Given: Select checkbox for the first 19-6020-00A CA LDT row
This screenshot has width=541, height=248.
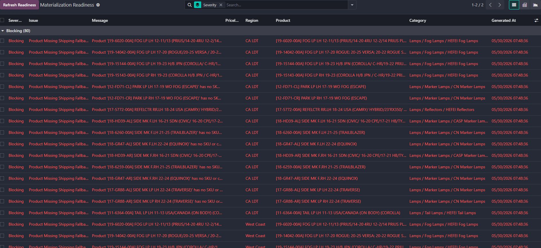Looking at the screenshot, I should click(2, 41).
